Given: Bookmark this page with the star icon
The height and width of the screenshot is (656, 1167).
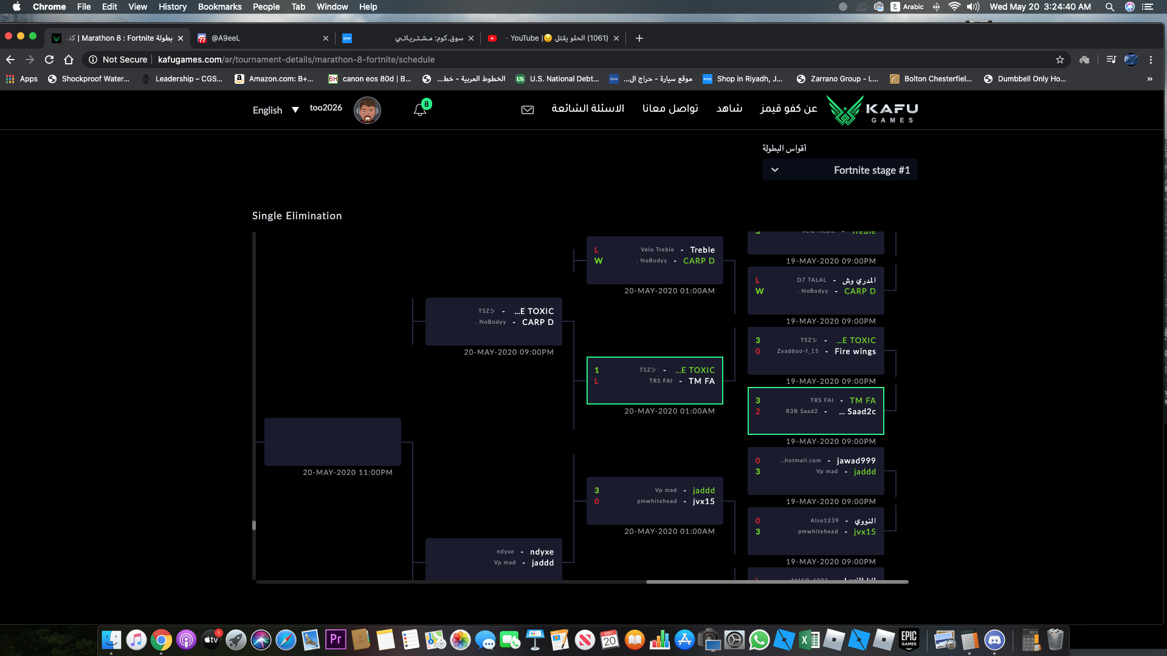Looking at the screenshot, I should (1060, 60).
